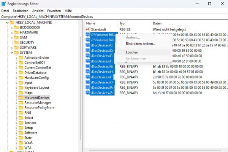Click binary icon of first \??\Volume value
228x152 pixels.
point(88,35)
